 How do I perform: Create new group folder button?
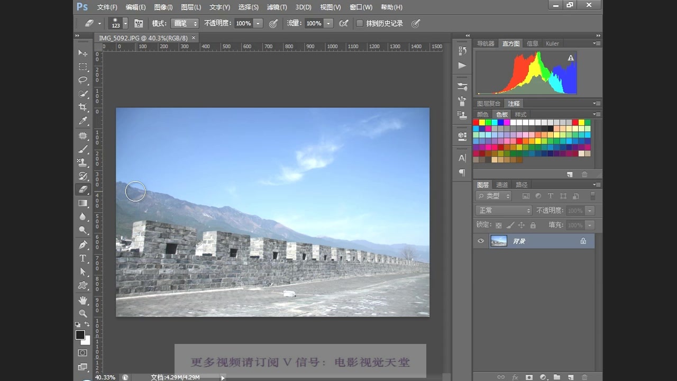[x=556, y=377]
